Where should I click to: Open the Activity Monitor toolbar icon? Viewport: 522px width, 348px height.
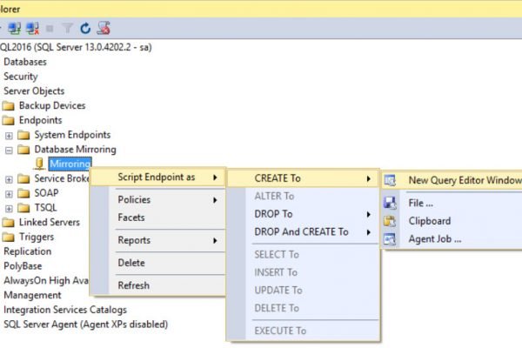[x=103, y=28]
